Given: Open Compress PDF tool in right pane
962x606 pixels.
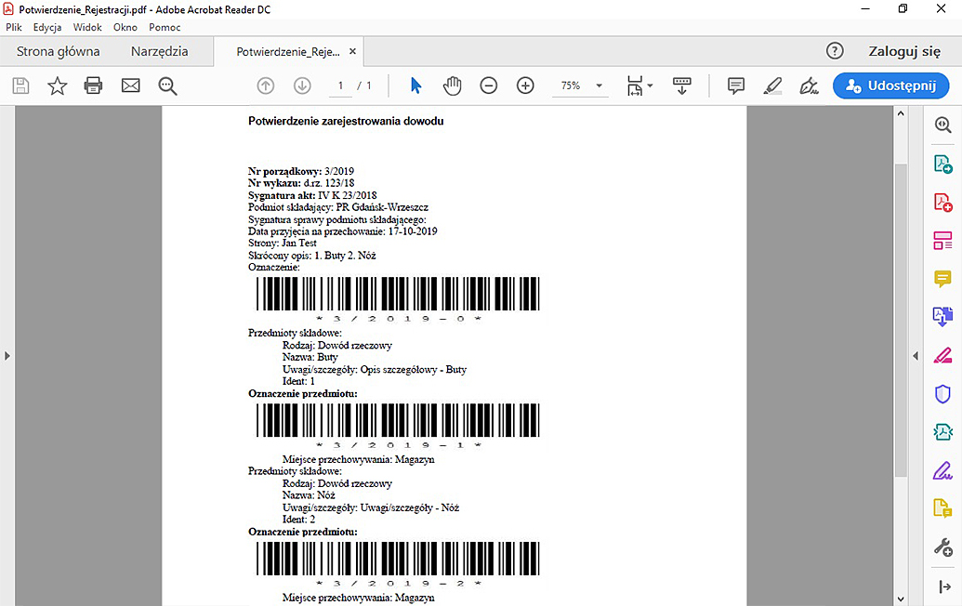Looking at the screenshot, I should click(x=943, y=432).
